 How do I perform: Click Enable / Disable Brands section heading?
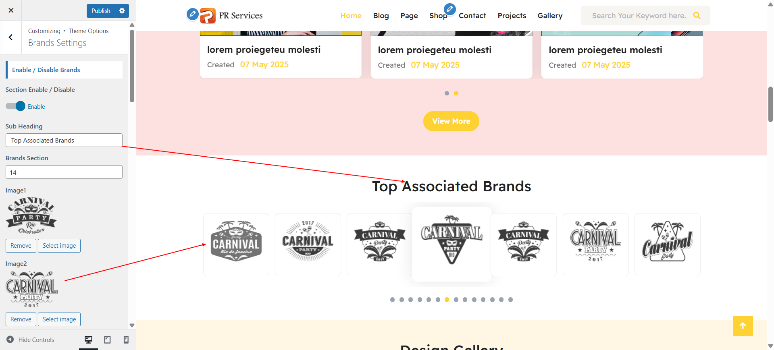coord(64,70)
